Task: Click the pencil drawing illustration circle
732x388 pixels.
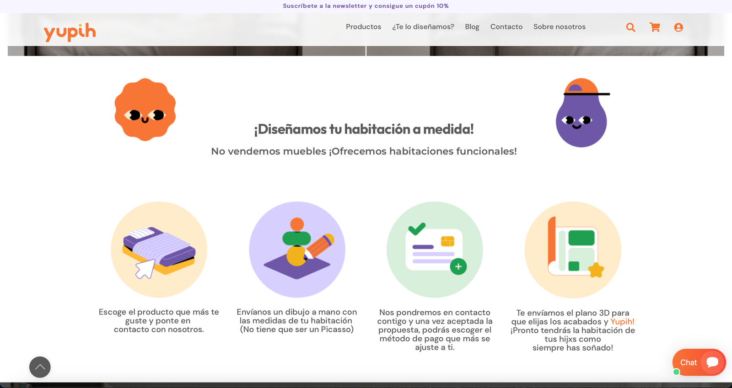Action: point(297,250)
